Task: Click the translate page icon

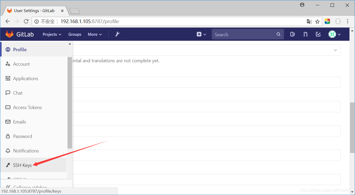Action: (x=309, y=22)
